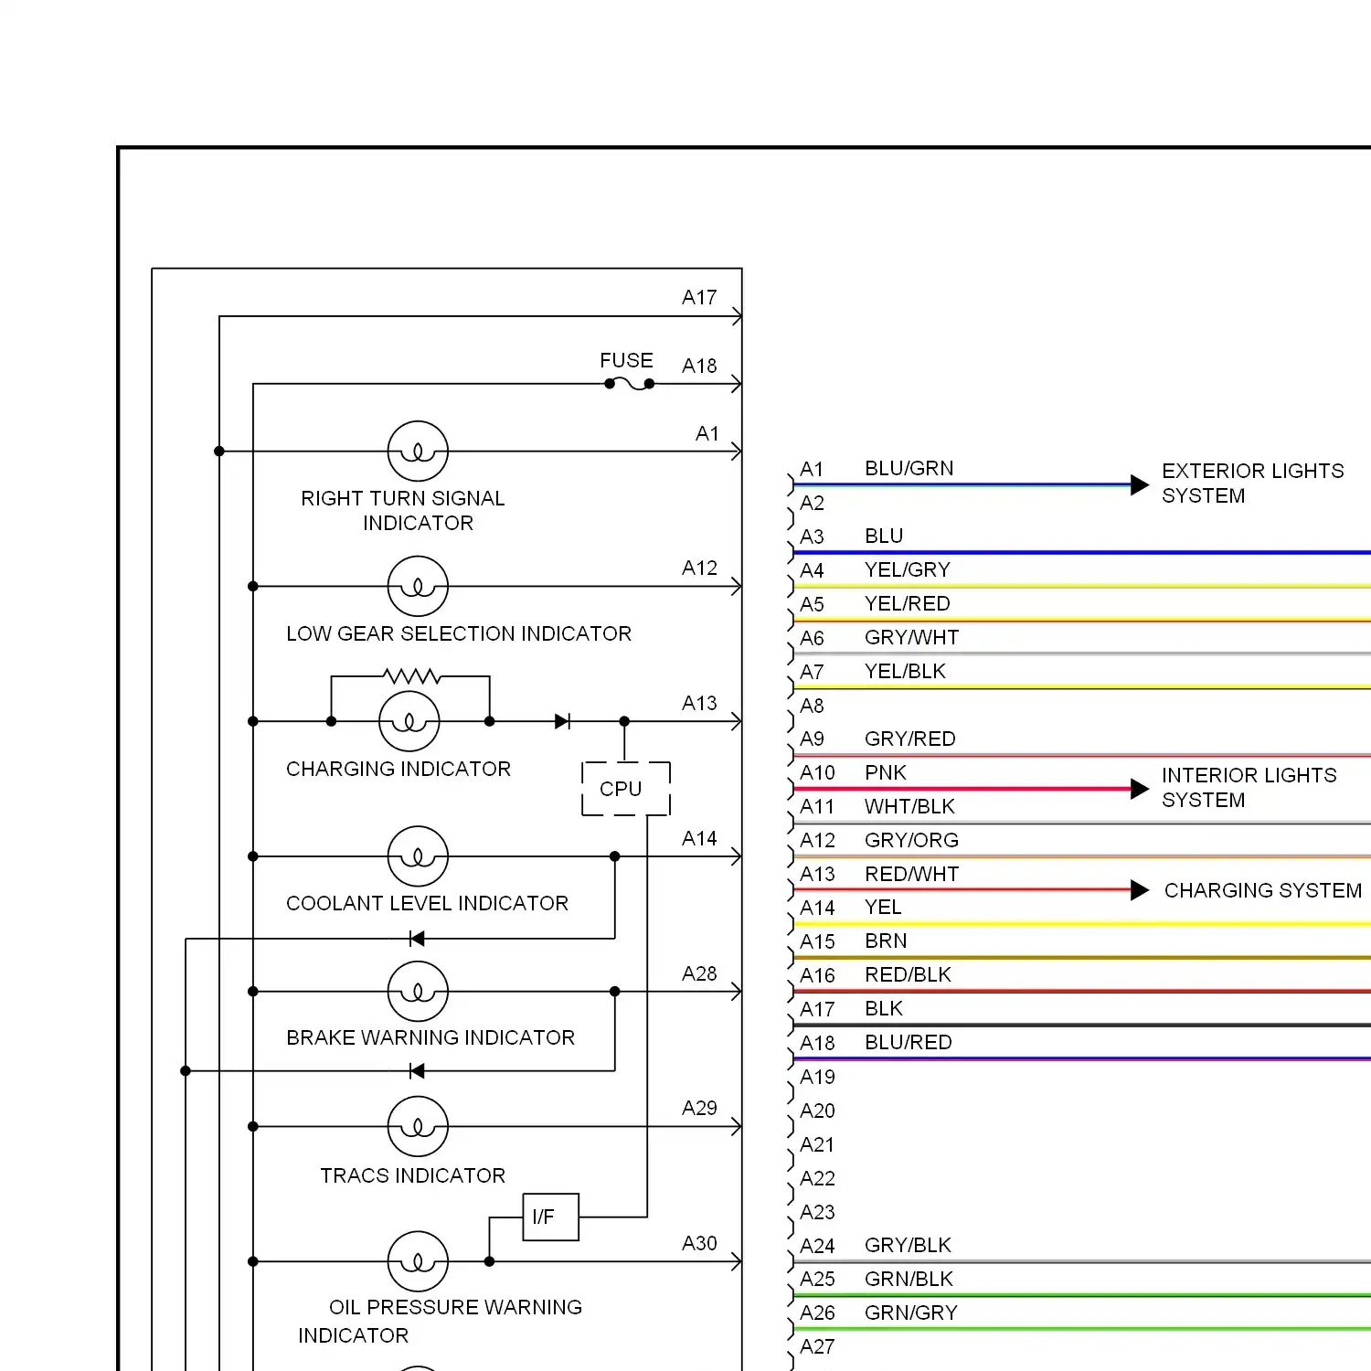The image size is (1371, 1371).
Task: Click the dashed CPU box
Action: 626,789
